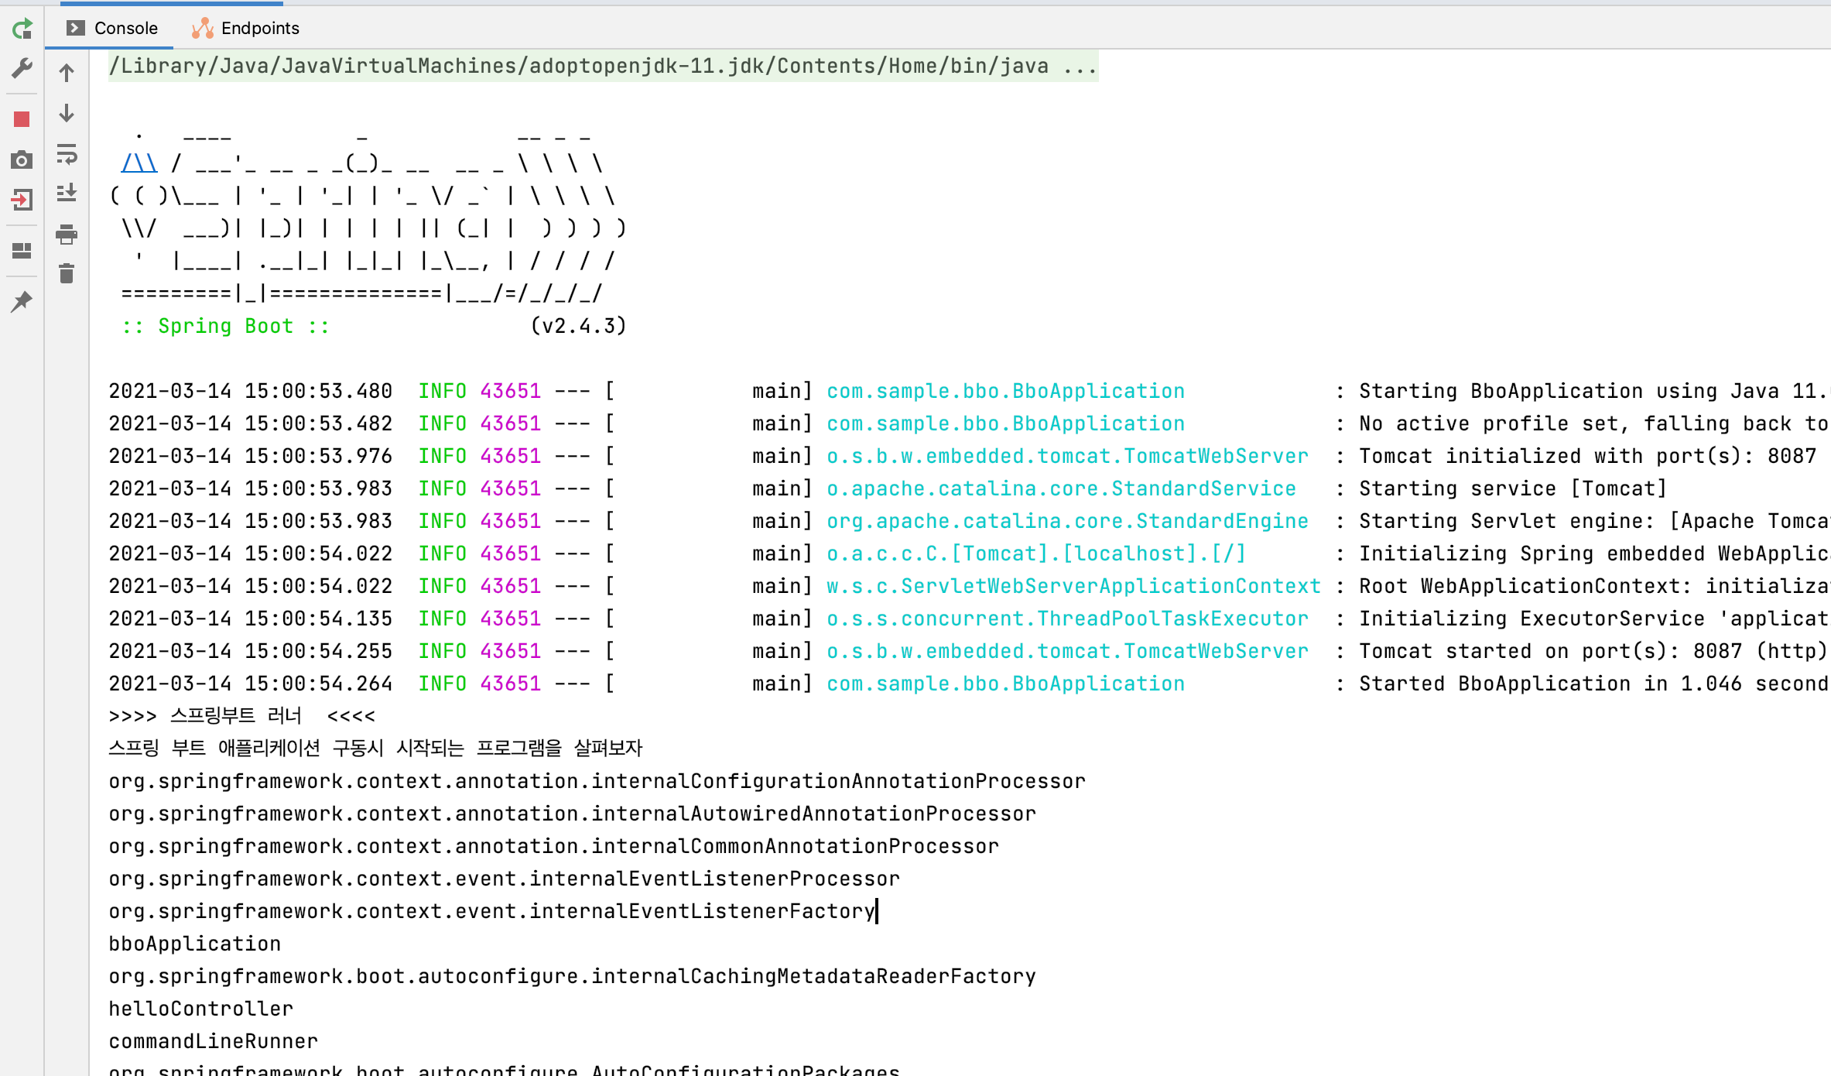
Task: Rerun the application with the green icon
Action: click(22, 29)
